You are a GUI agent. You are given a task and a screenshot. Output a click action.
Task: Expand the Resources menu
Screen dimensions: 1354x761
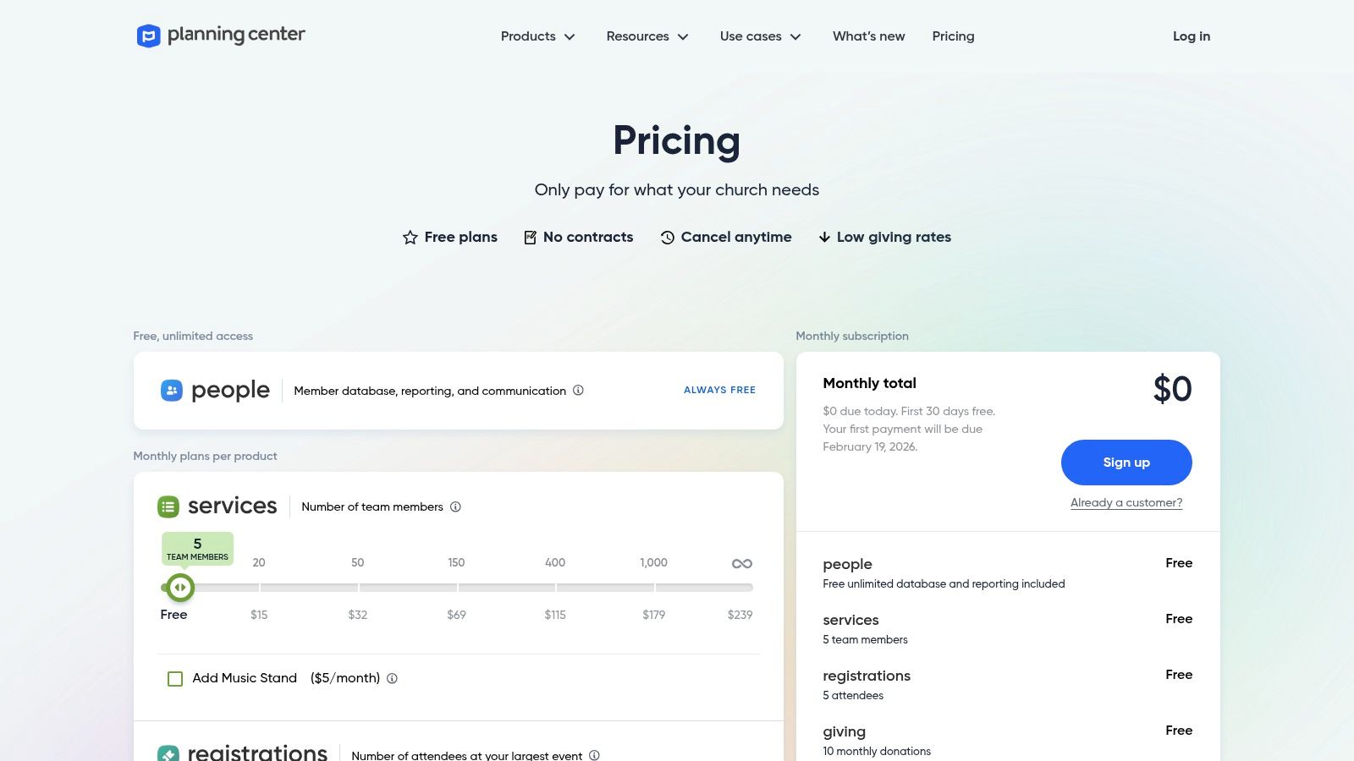(647, 36)
